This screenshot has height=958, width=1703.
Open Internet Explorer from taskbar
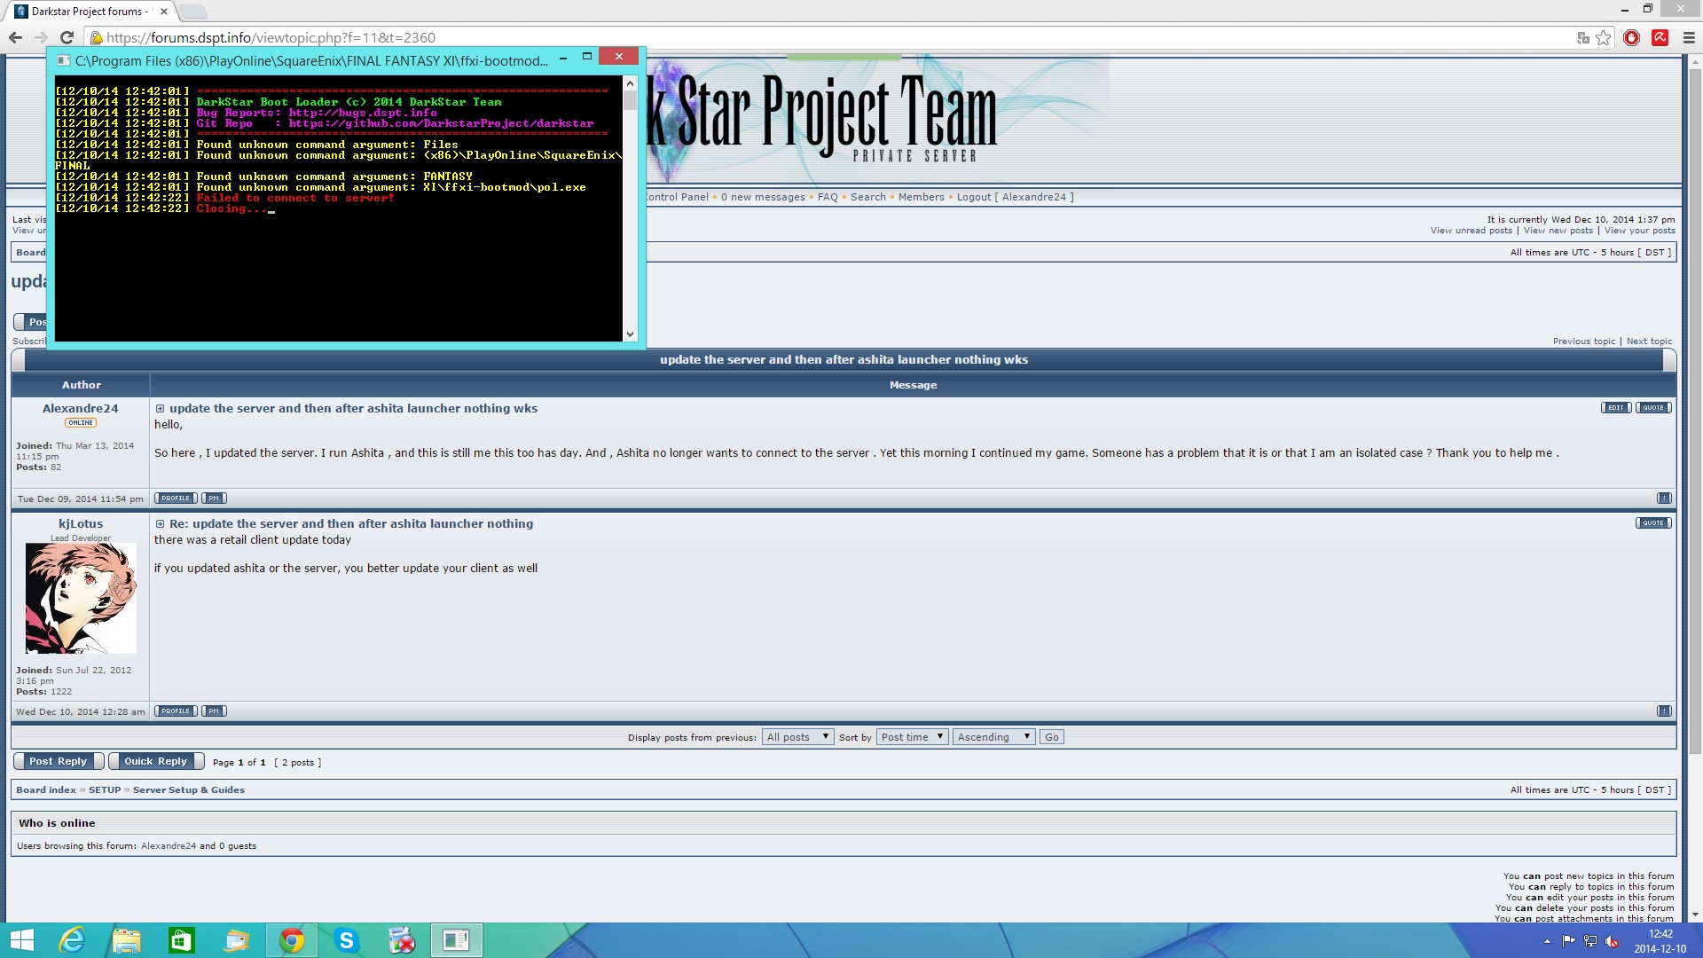click(x=71, y=940)
